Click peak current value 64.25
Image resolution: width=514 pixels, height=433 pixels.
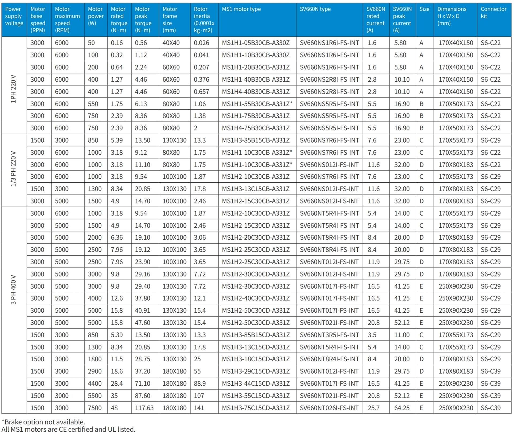coord(402,408)
